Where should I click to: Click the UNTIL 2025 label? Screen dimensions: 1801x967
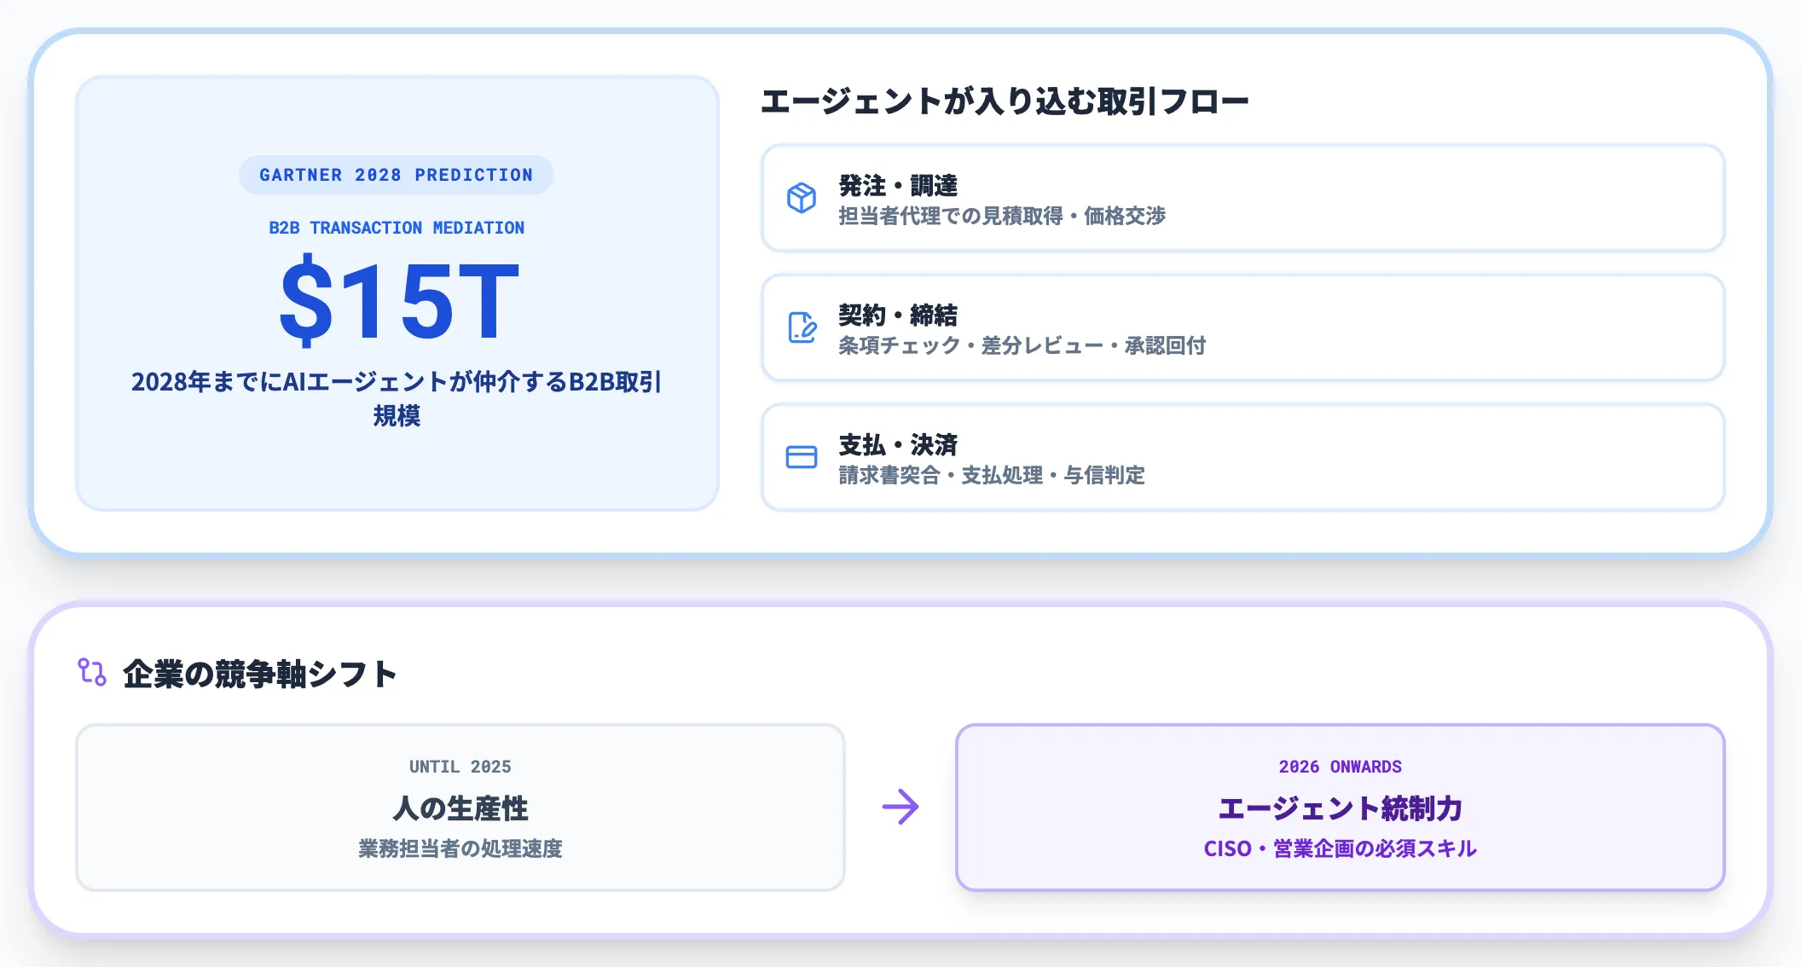click(x=460, y=767)
